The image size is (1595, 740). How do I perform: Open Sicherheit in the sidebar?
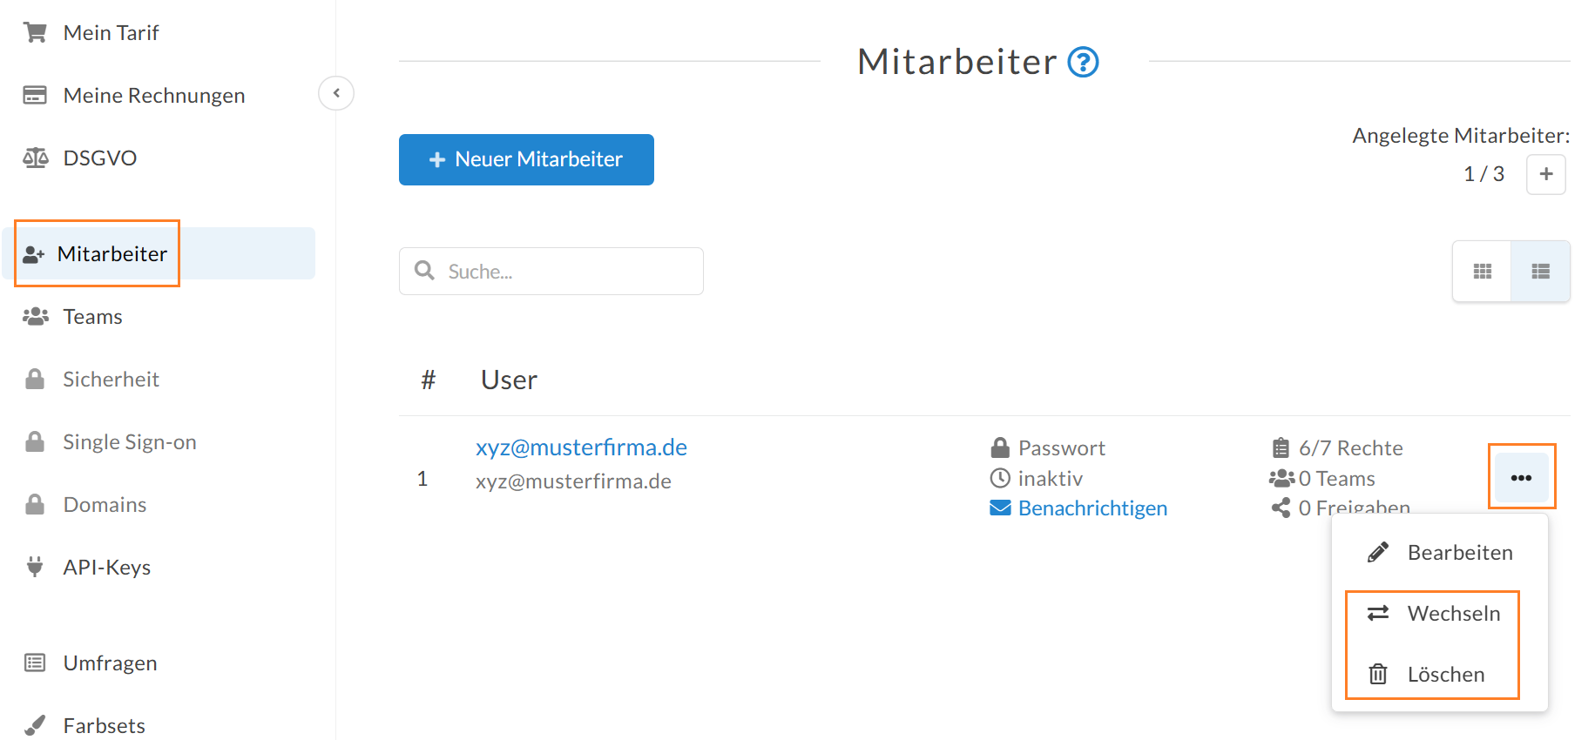click(x=111, y=380)
